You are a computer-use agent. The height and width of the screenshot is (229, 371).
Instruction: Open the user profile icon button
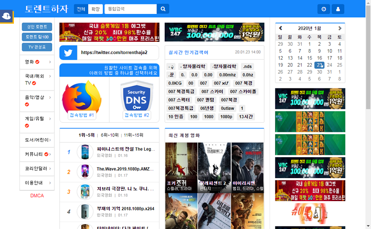(338, 9)
